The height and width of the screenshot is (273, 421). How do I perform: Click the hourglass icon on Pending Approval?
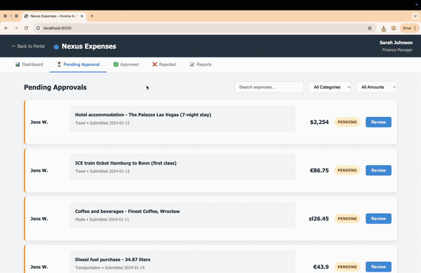click(x=59, y=64)
